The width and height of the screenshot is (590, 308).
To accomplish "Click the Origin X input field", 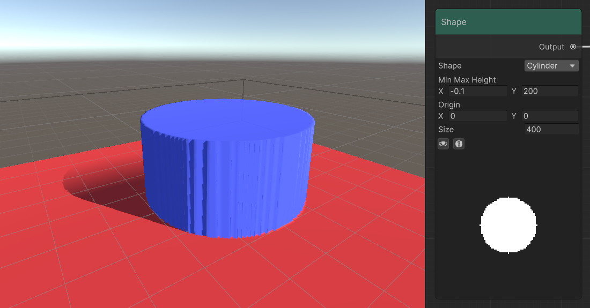I will 477,116.
